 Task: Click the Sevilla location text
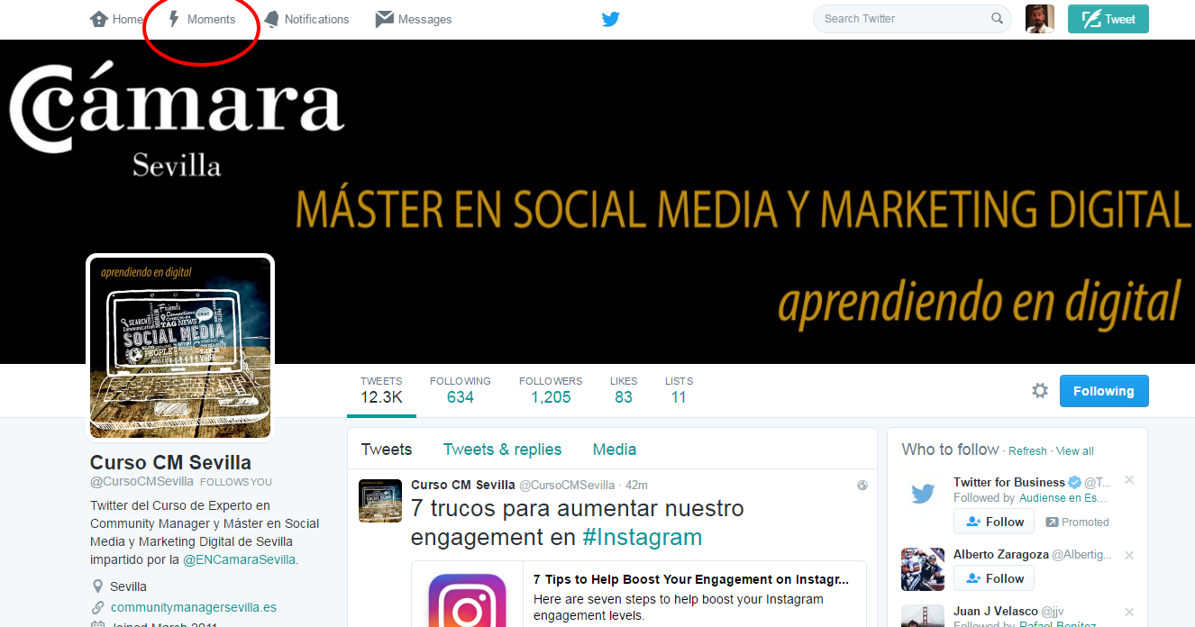[x=128, y=586]
